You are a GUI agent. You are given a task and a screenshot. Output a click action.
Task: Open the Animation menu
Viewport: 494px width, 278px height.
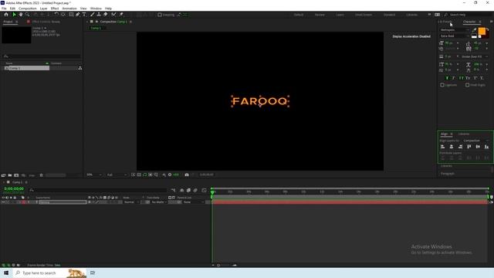69,8
